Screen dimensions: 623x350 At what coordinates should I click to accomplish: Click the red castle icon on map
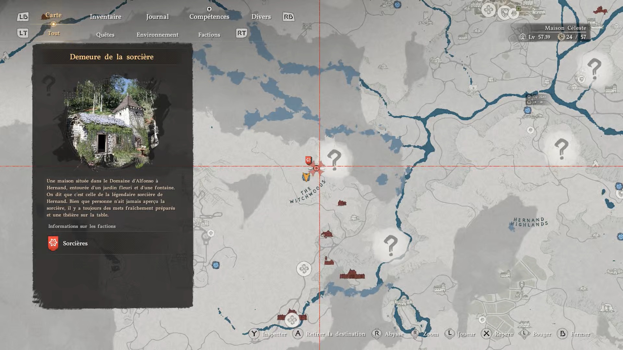pos(352,275)
